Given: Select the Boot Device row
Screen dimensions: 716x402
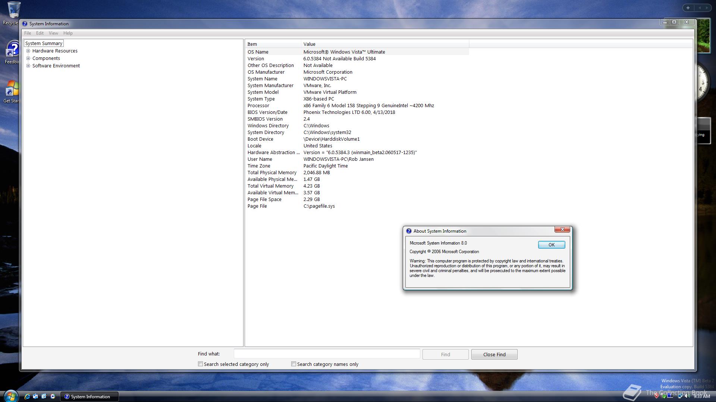Looking at the screenshot, I should (x=357, y=139).
